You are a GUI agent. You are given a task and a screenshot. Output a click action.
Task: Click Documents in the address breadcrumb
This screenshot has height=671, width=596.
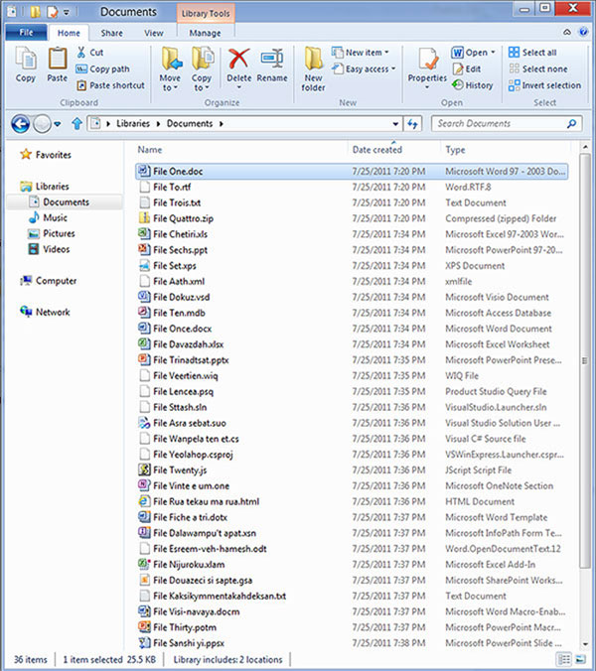(190, 124)
